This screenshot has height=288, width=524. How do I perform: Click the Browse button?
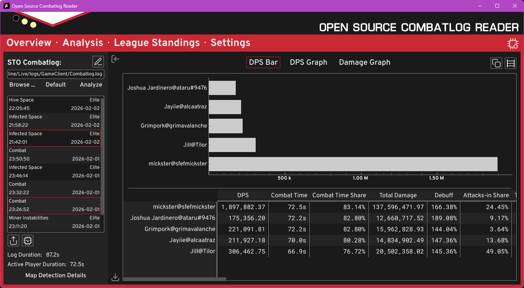coord(22,85)
